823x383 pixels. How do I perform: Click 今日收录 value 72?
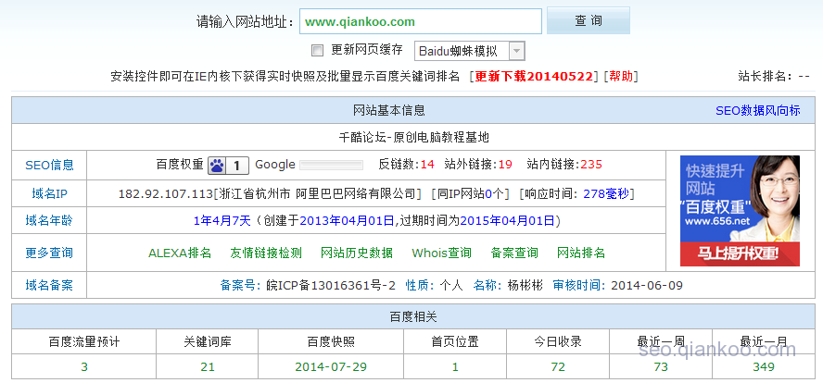pyautogui.click(x=558, y=366)
